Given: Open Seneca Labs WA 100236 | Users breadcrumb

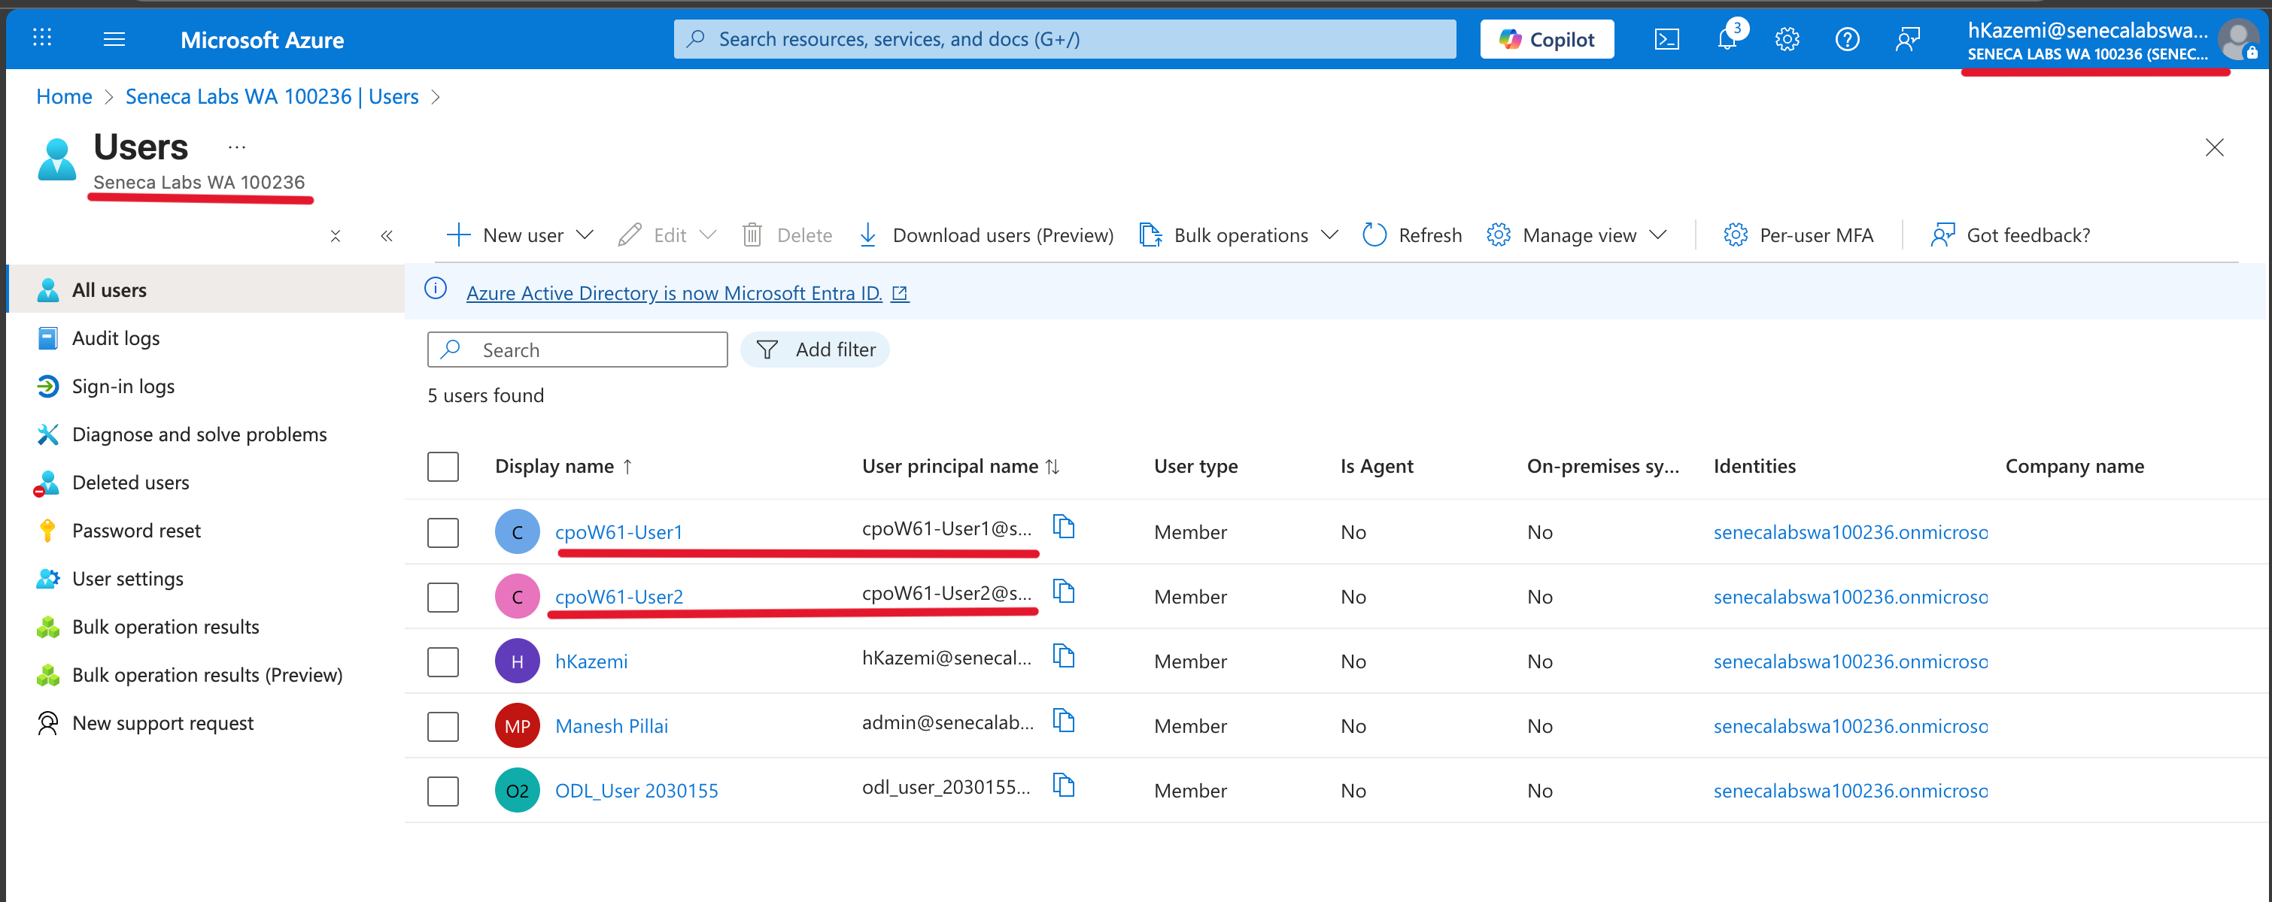Looking at the screenshot, I should [272, 96].
